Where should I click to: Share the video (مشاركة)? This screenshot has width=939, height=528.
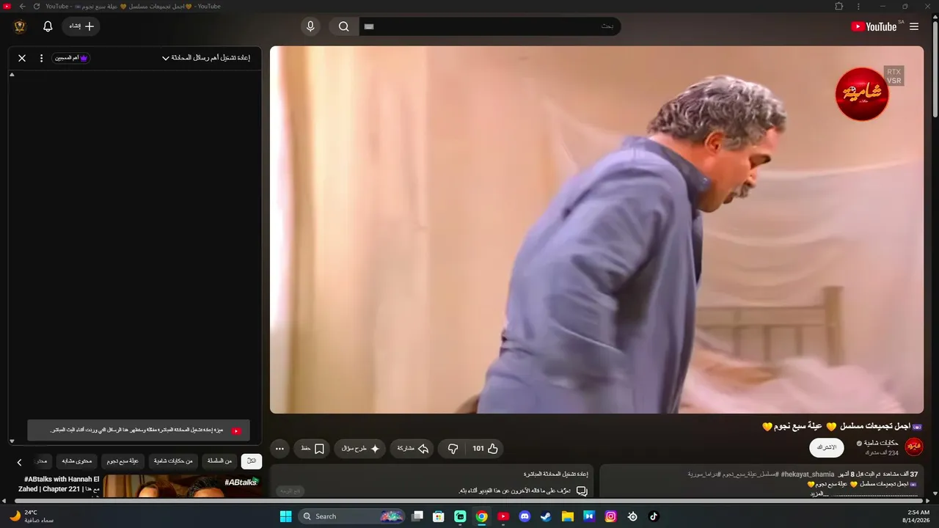pos(412,449)
